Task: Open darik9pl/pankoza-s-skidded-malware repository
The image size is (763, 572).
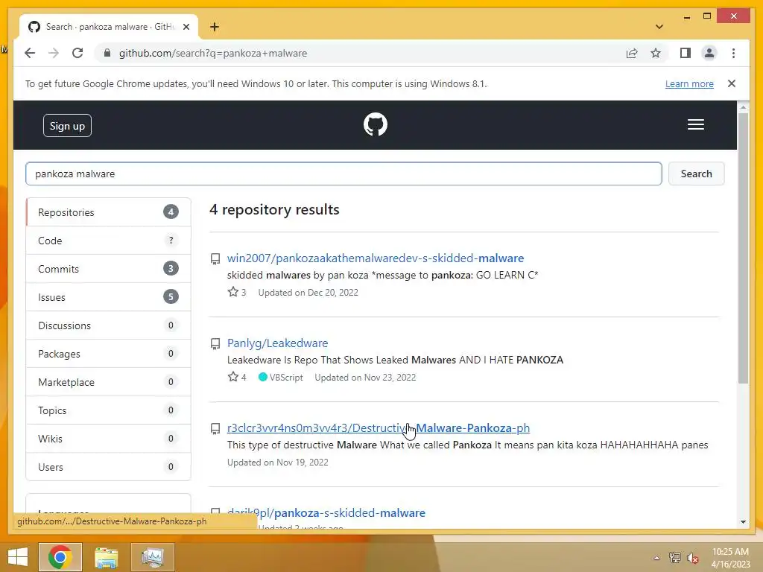Action: tap(326, 512)
